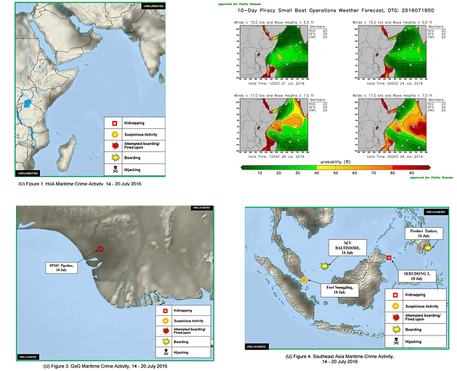Viewport: 457px width, 371px height.
Task: Click the Boarding icon in Southeast Asia legend
Action: [396, 330]
